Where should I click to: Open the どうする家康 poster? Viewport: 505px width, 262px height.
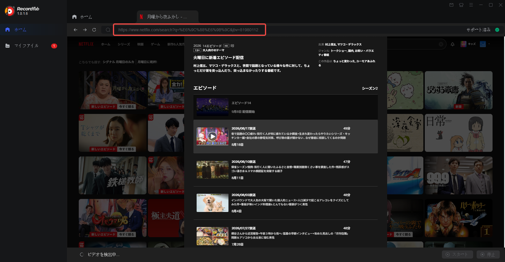click(459, 90)
